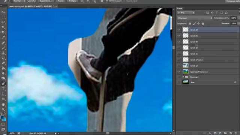Switch to the Слои panel tab
Screen dimensions: 240x135
coord(180,8)
